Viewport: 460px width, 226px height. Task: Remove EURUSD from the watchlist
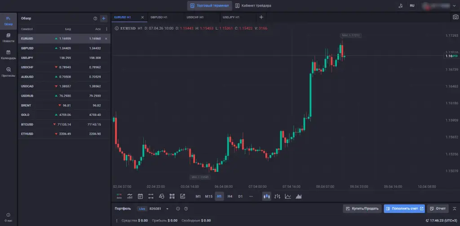point(106,39)
